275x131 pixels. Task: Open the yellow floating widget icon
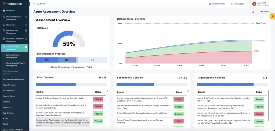tap(272, 16)
